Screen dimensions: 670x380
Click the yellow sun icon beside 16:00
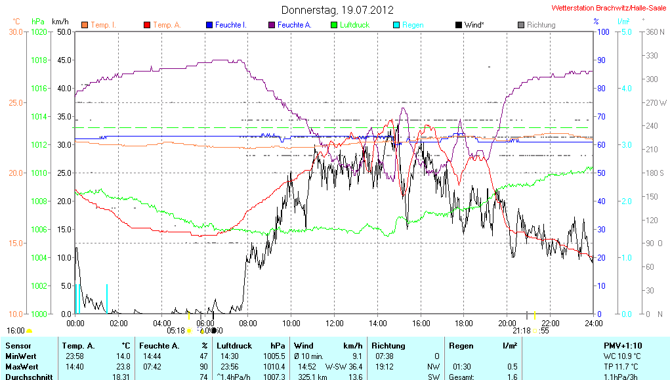(30, 331)
